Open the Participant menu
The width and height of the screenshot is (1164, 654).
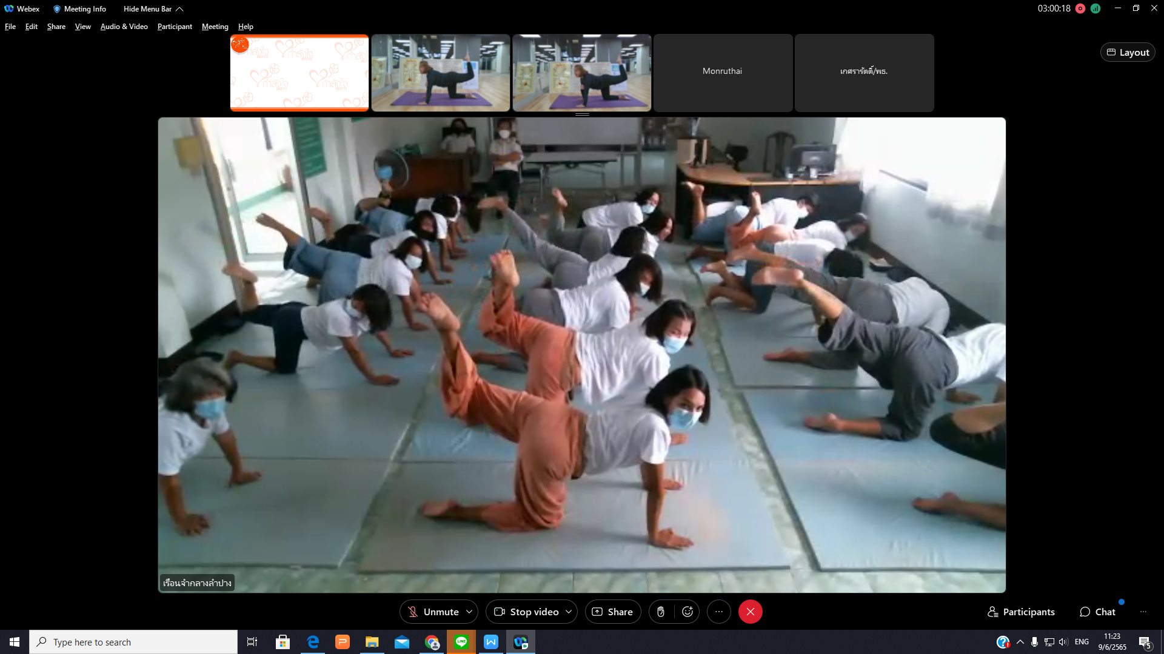pos(175,27)
